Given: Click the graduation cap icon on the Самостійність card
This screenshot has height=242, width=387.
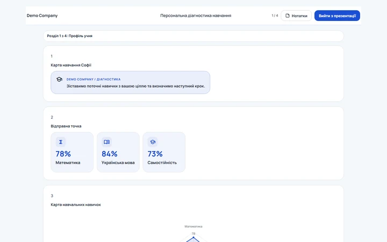Looking at the screenshot, I should pyautogui.click(x=153, y=142).
